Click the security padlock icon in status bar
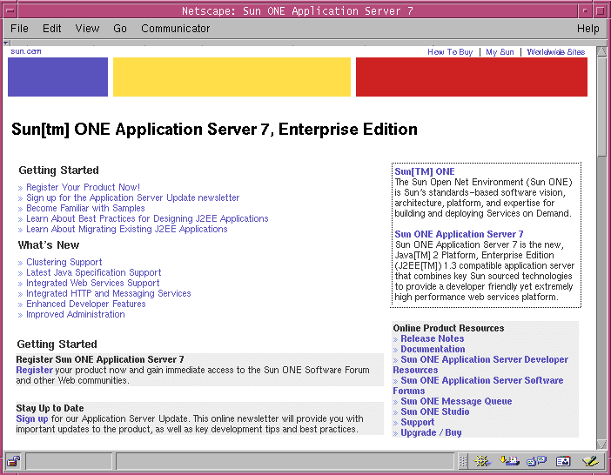The width and height of the screenshot is (611, 475). [x=13, y=462]
